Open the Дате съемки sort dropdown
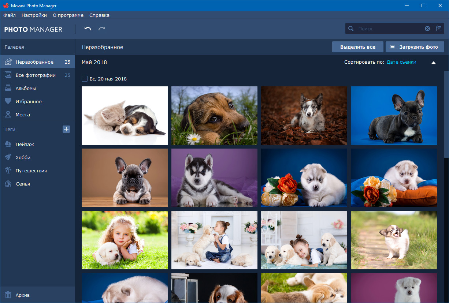Screen dimensions: 449x303 401,62
